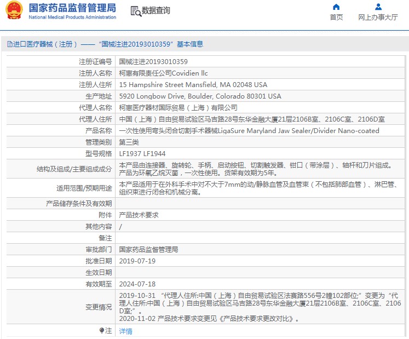The image size is (409, 339).
Task: Click the 有效期至 row label
Action: [x=99, y=284]
